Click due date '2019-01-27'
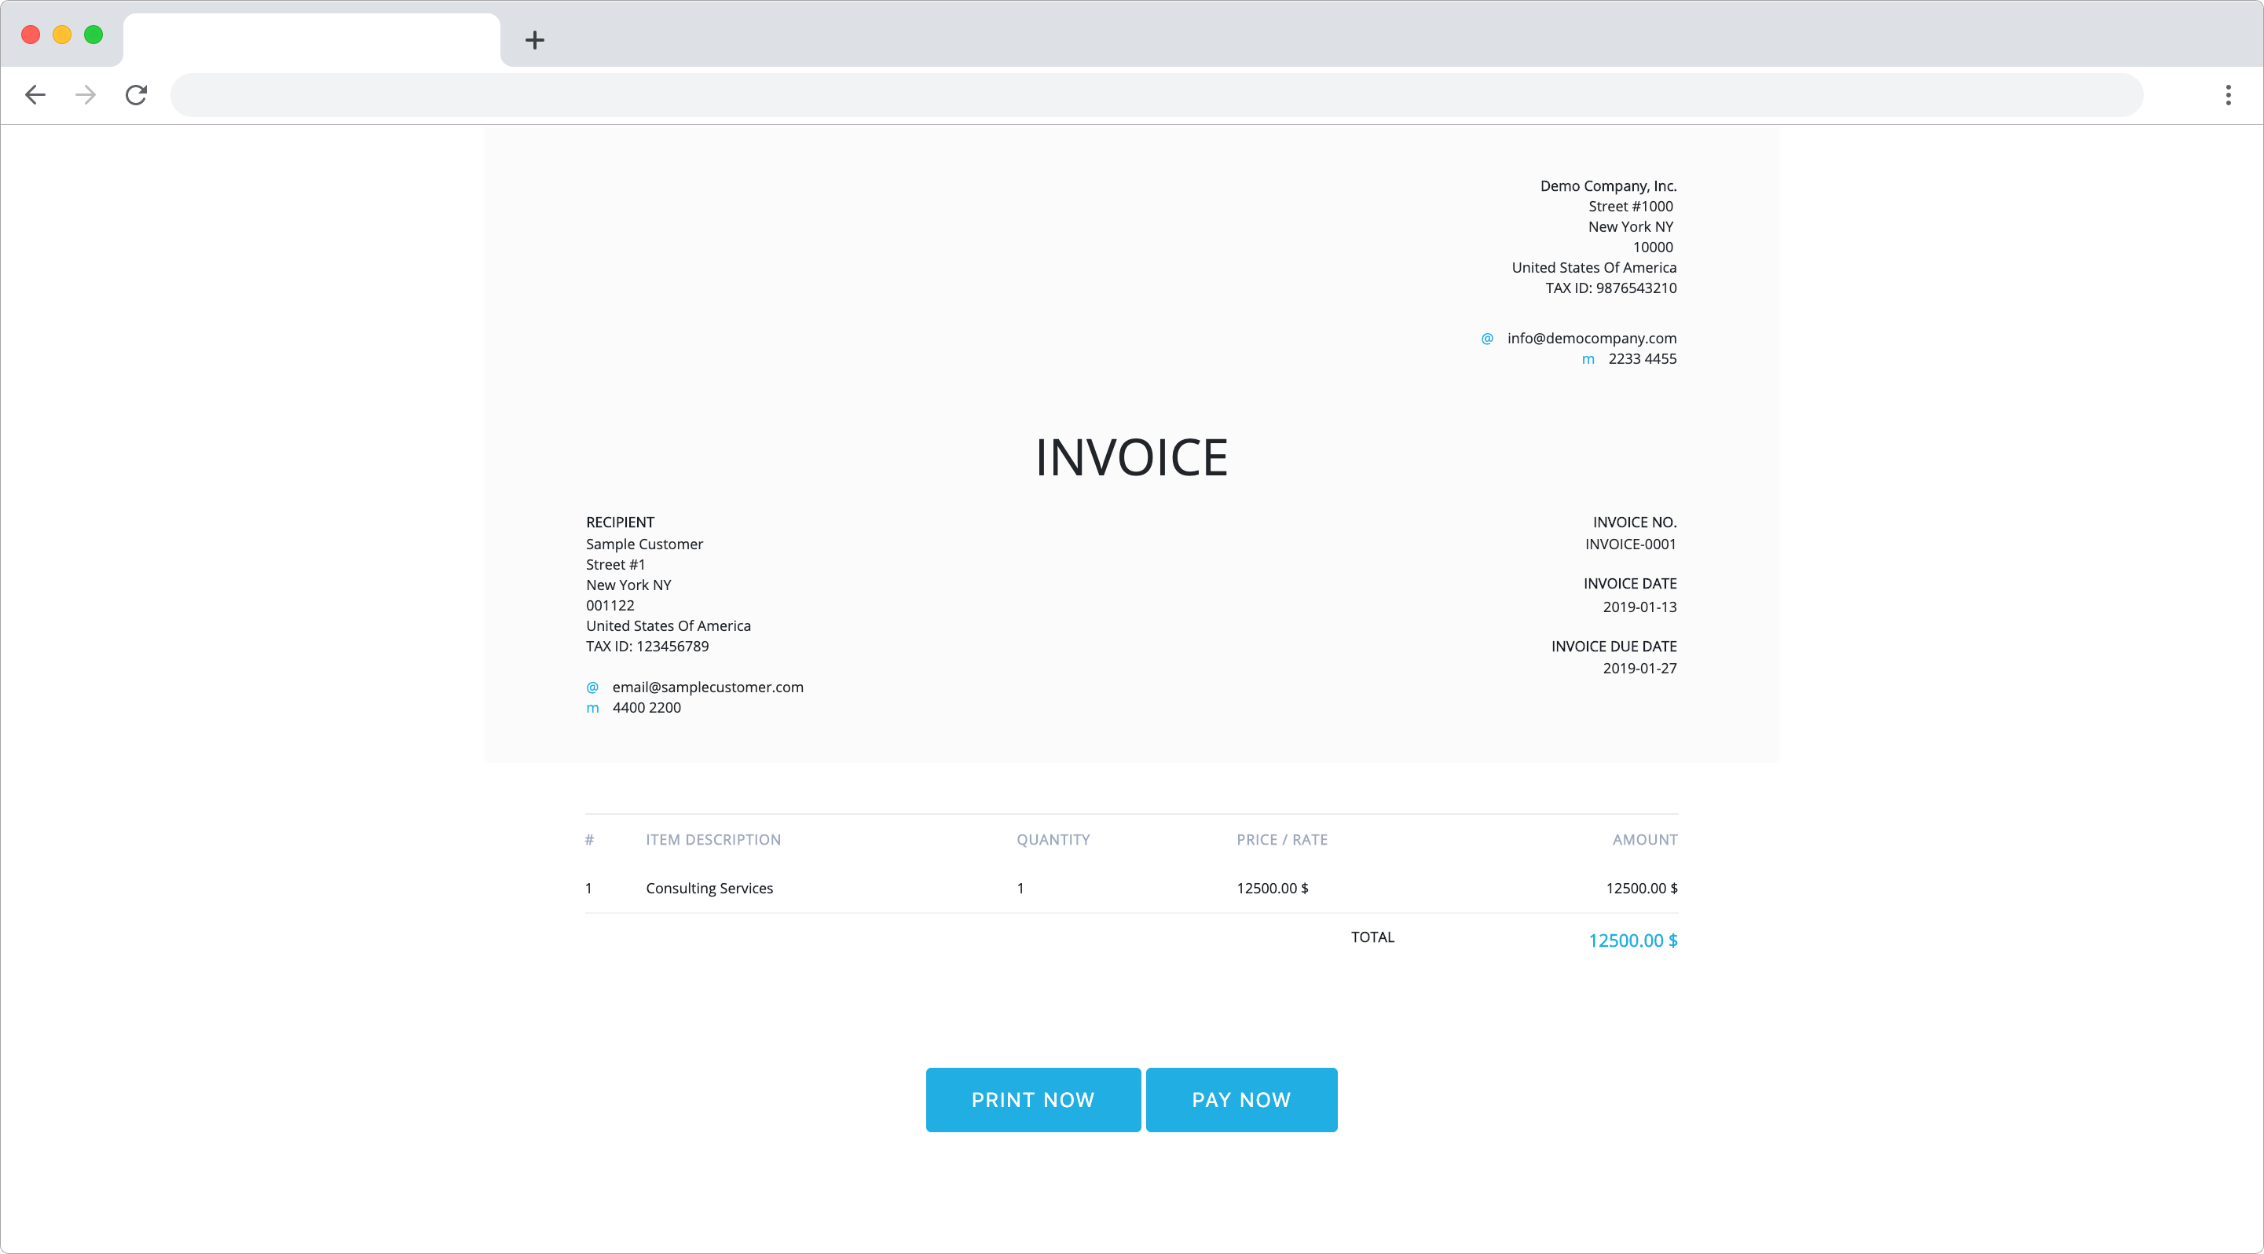The height and width of the screenshot is (1254, 2264). click(1639, 668)
